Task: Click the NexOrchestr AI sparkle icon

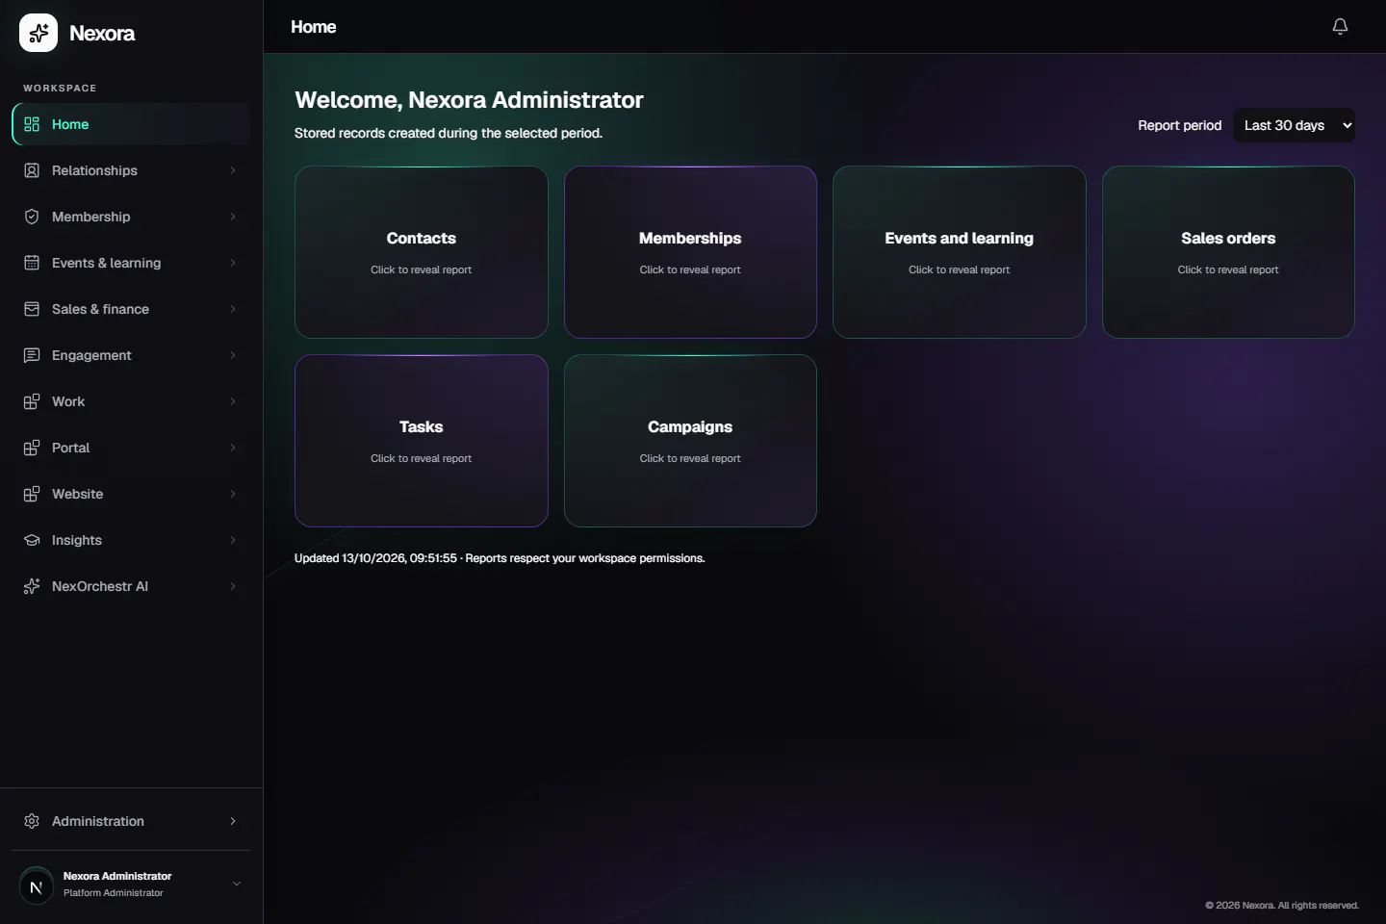Action: pos(32,586)
